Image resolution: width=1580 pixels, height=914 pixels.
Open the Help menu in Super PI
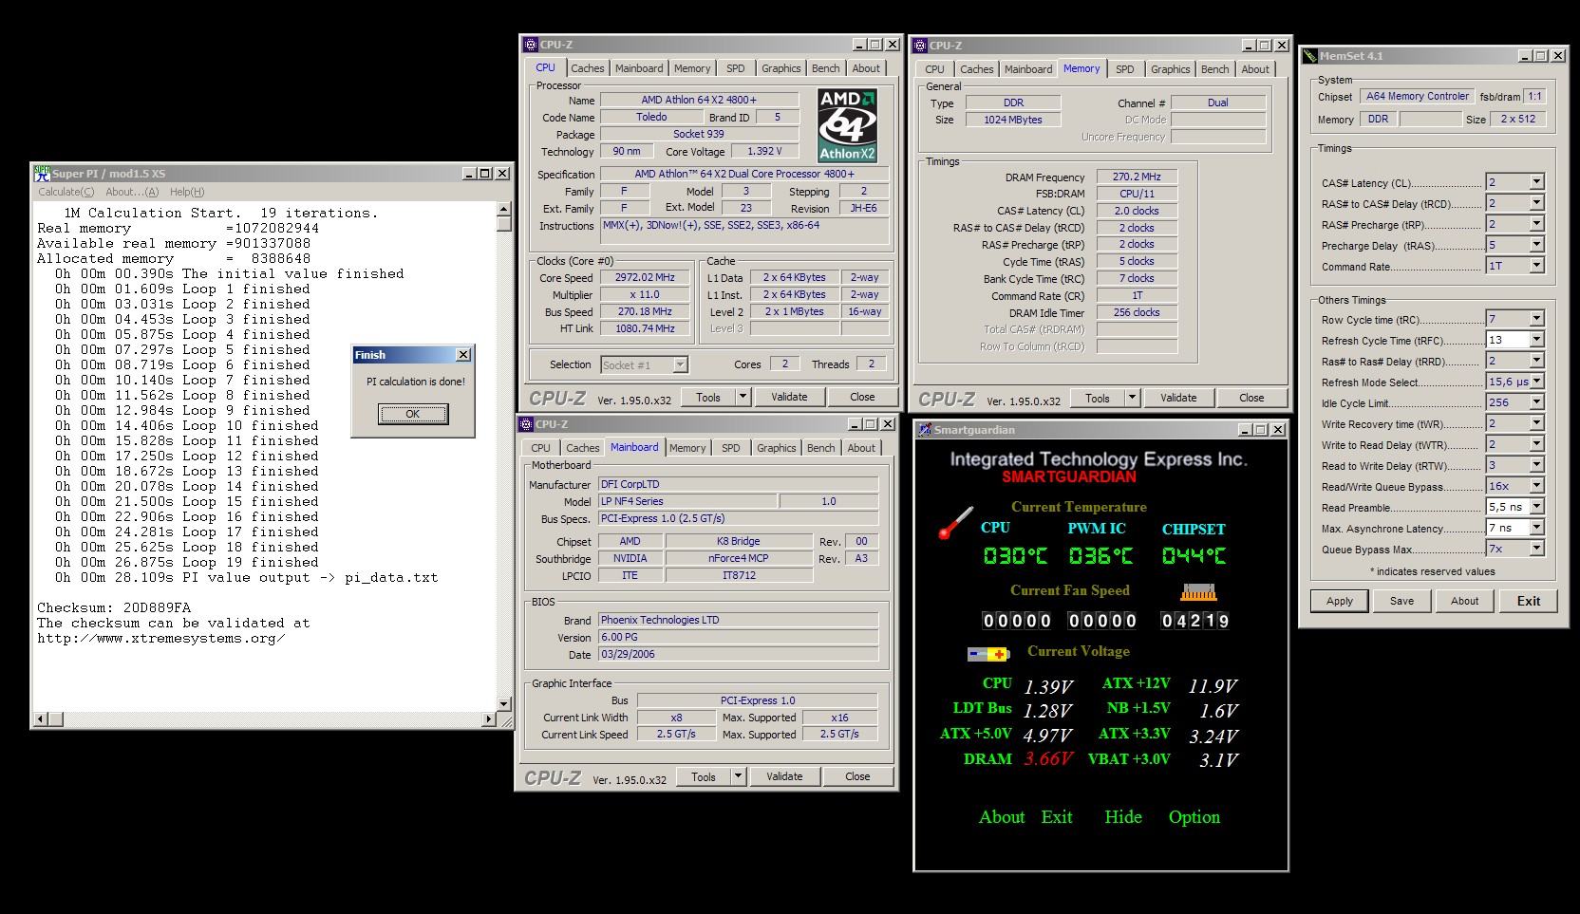coord(187,192)
